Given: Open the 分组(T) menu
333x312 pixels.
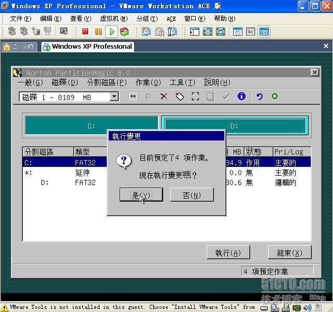Looking at the screenshot, I should tap(147, 19).
